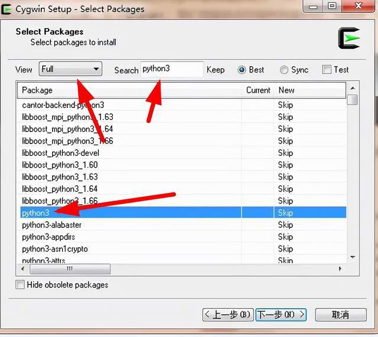Minimize the Cygwin Setup window
378x337 pixels.
coord(312,6)
